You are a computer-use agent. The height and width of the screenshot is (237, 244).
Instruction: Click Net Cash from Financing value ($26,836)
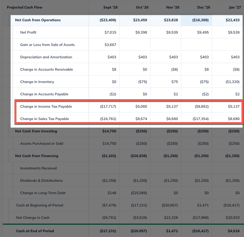point(139,156)
